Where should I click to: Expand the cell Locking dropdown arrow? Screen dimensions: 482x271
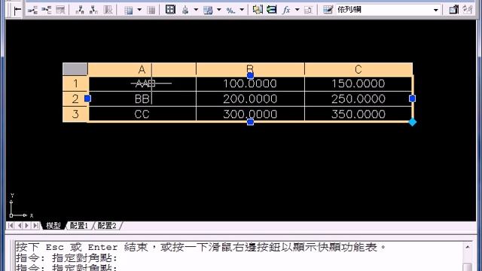219,10
